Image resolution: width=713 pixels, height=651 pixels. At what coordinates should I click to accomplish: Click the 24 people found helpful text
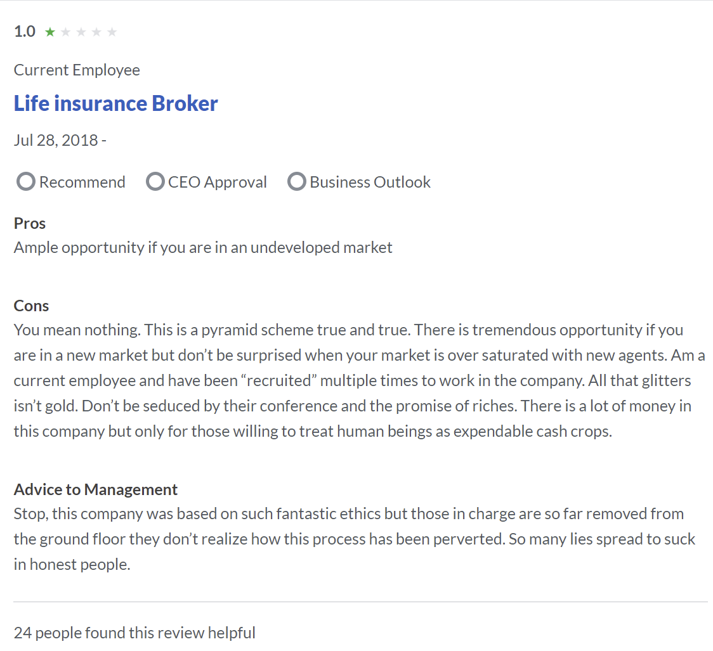134,633
